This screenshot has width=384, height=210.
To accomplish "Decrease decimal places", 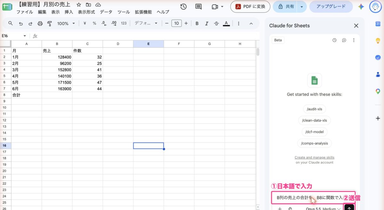I will click(104, 23).
